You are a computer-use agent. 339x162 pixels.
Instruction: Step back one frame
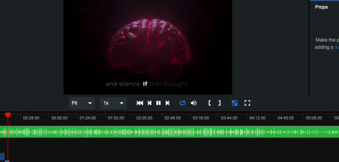pos(149,103)
